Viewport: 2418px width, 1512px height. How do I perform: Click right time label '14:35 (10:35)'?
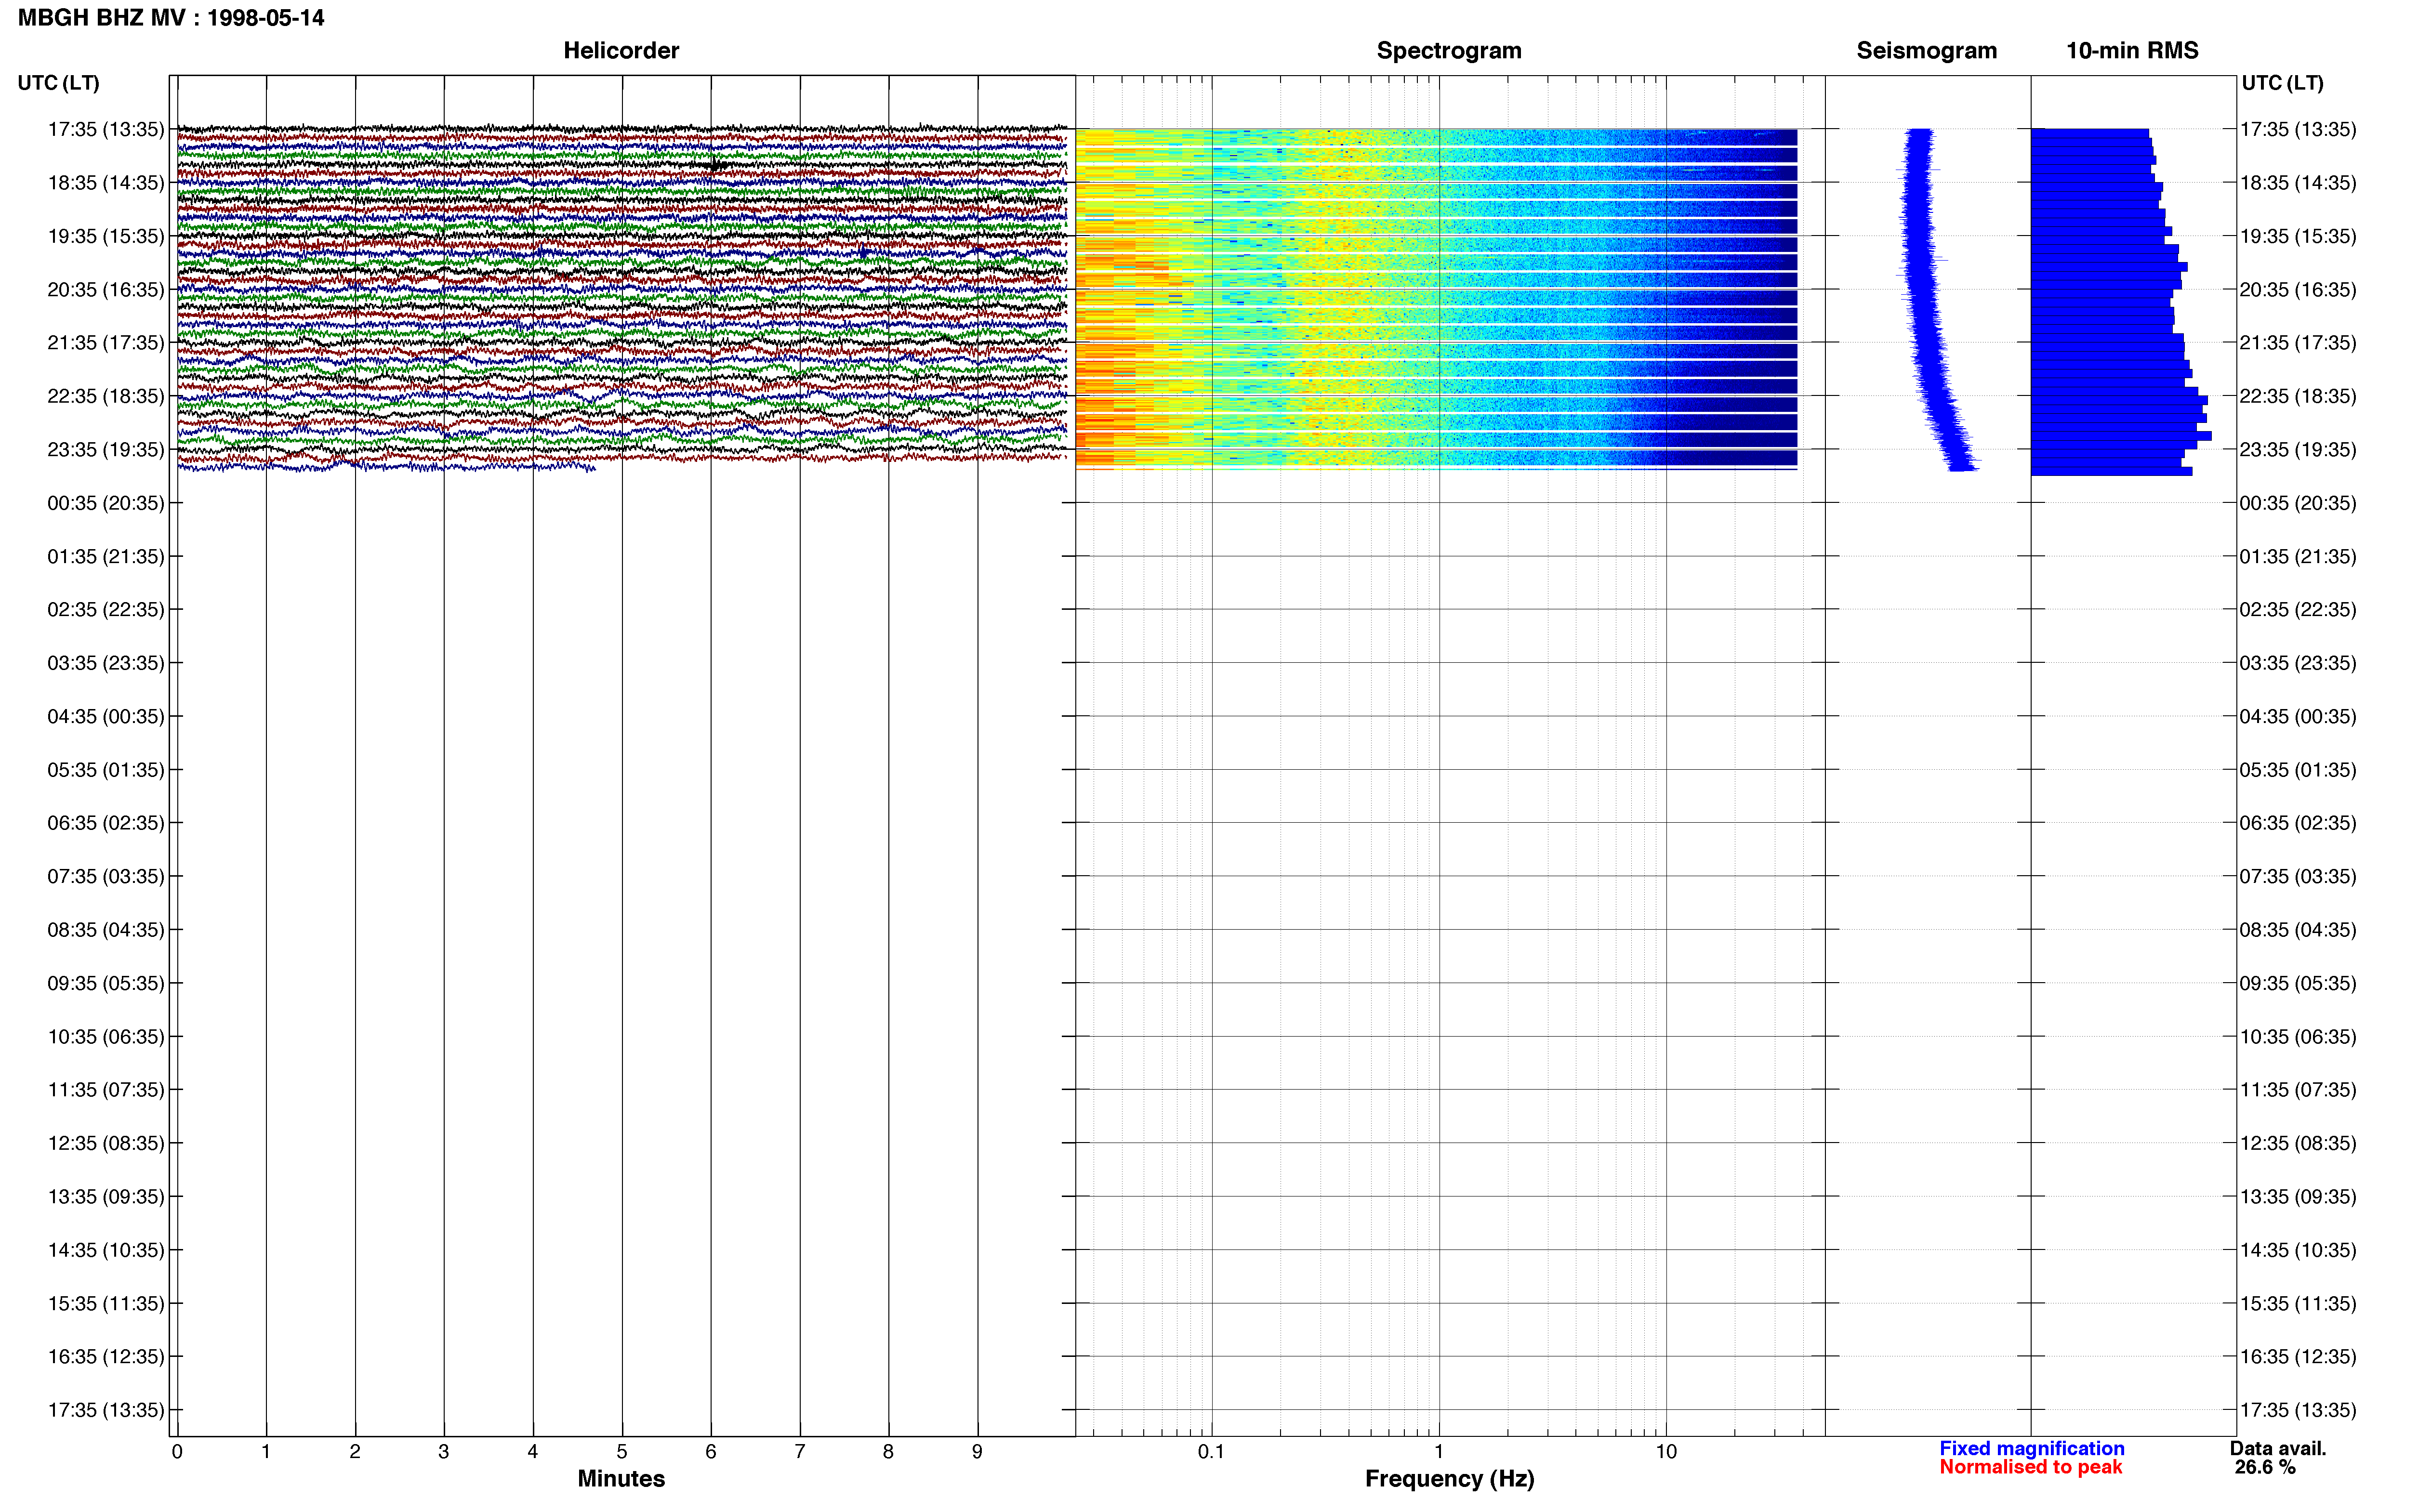coord(2298,1250)
